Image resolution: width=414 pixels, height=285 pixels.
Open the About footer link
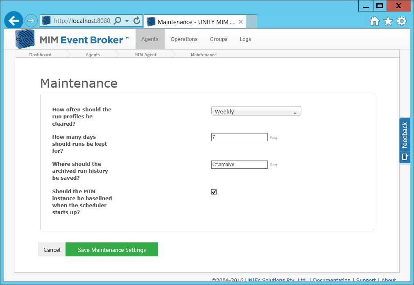pyautogui.click(x=389, y=280)
